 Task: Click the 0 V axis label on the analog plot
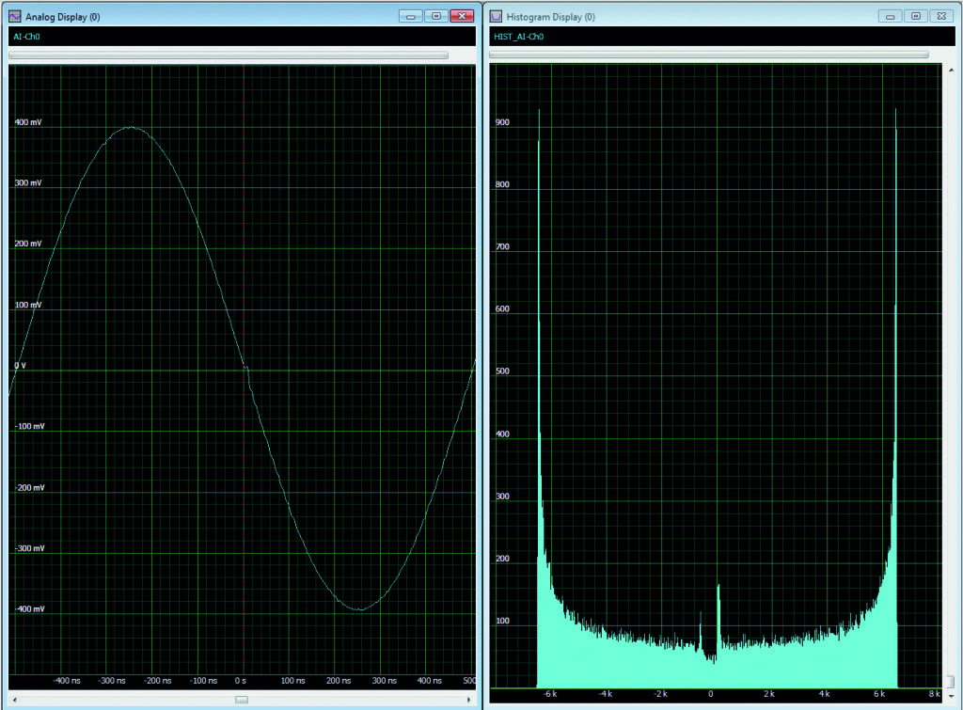20,364
